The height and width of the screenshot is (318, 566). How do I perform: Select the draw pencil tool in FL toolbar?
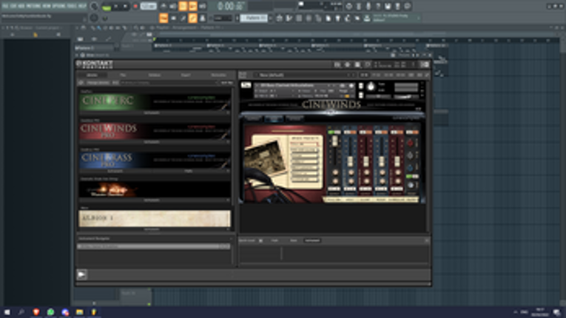point(193,18)
